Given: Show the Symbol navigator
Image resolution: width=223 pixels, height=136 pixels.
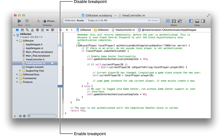Looking at the screenshot, I should coord(22,30).
